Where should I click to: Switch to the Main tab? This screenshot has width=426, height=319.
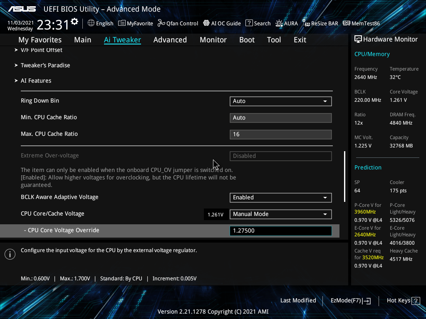click(83, 40)
